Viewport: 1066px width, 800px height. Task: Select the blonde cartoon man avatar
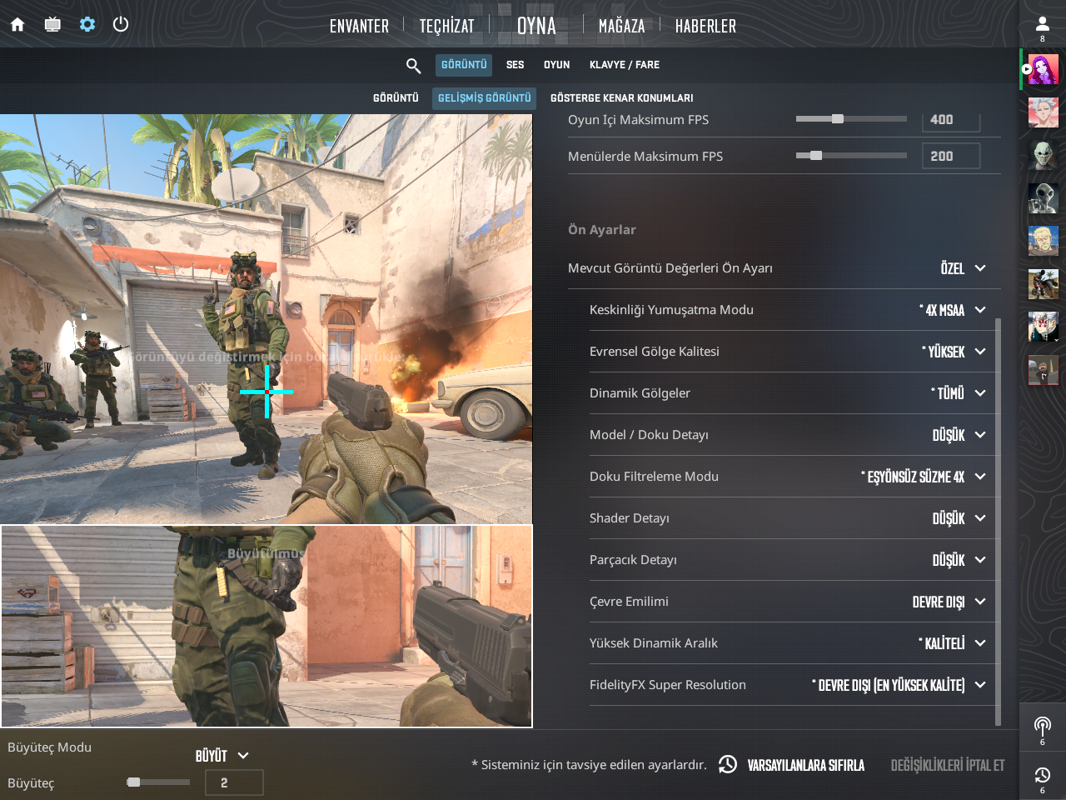(x=1043, y=242)
